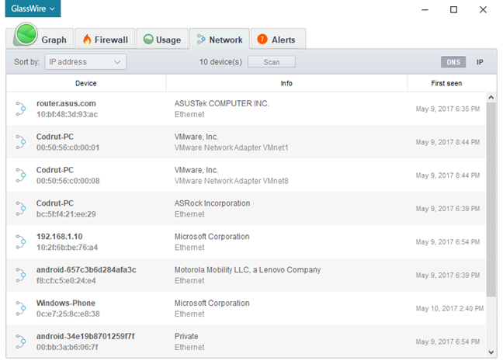Click the 192.168.1.10 device icon

pyautogui.click(x=21, y=242)
